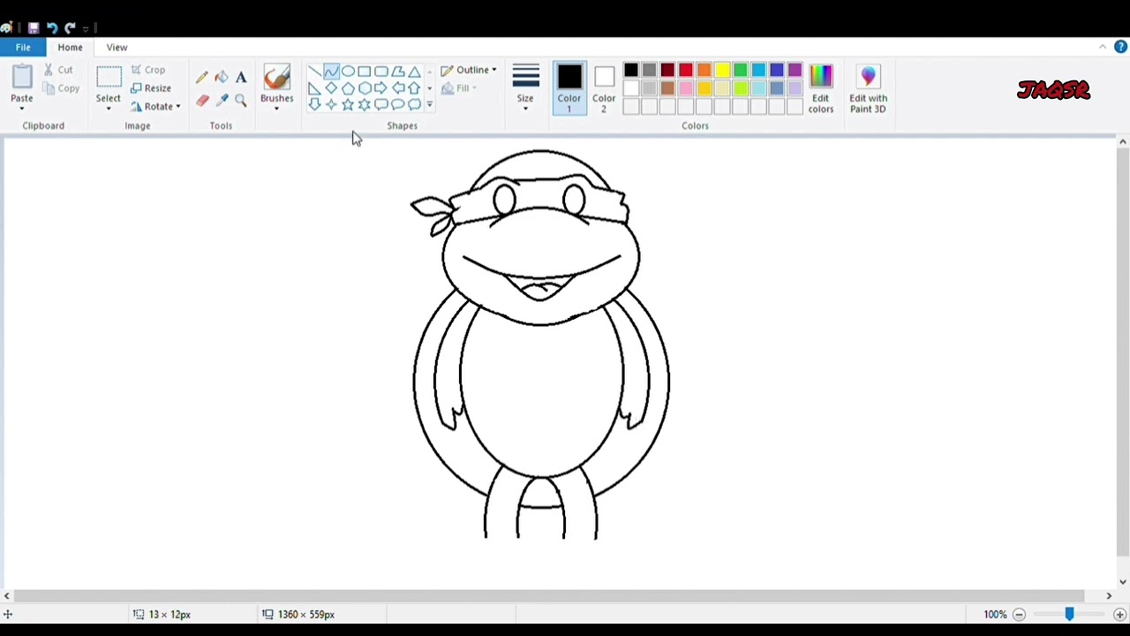
Task: Open the Customize Quick Access Toolbar arrow
Action: pos(87,28)
